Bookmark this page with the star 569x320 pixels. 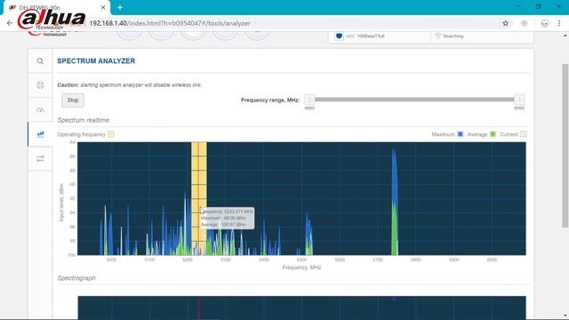[506, 23]
